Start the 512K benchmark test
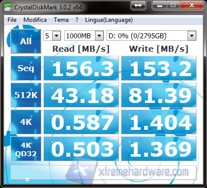 [26, 95]
